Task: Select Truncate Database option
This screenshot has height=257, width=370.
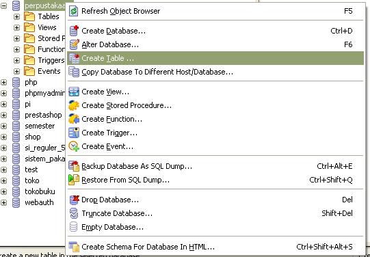Action: click(x=215, y=213)
